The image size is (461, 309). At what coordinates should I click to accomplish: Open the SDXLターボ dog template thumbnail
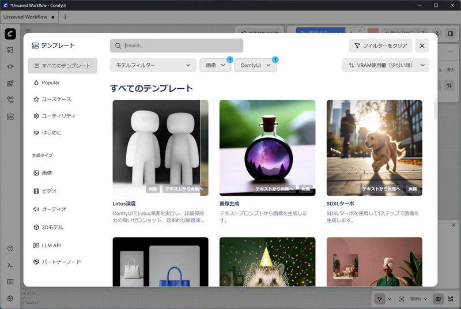tap(374, 148)
